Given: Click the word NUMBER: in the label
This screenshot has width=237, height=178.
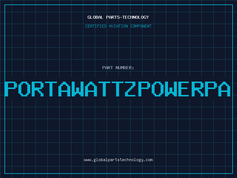Looking at the screenshot, I should click(x=125, y=68).
